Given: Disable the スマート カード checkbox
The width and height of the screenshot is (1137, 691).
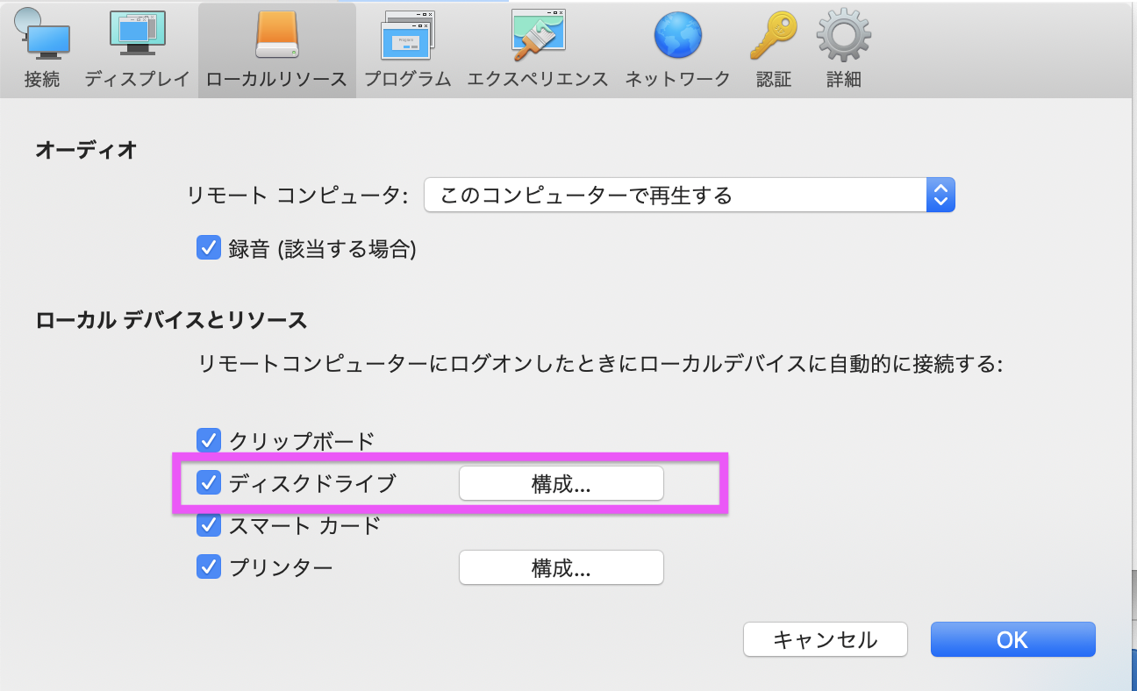Looking at the screenshot, I should pyautogui.click(x=209, y=524).
